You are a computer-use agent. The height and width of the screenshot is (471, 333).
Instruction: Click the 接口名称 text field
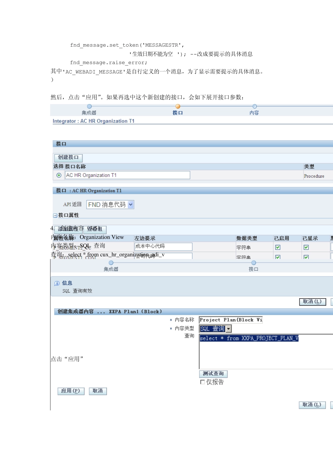coord(128,175)
